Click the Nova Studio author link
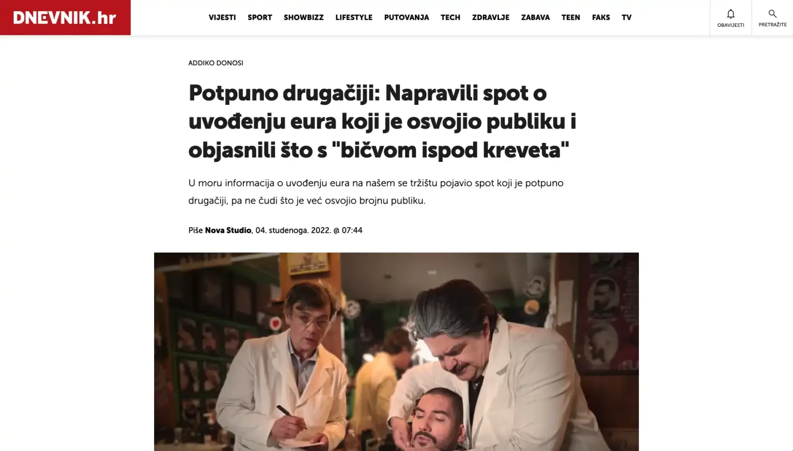Screen dimensions: 793x451 [x=228, y=230]
